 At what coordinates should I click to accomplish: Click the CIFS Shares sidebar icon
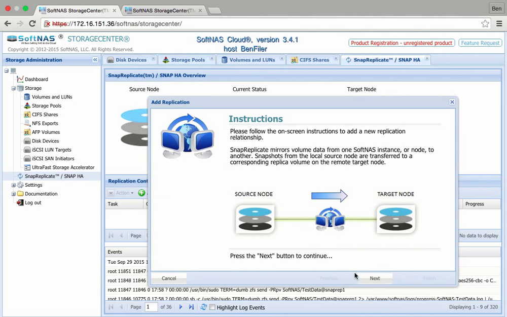tap(27, 115)
